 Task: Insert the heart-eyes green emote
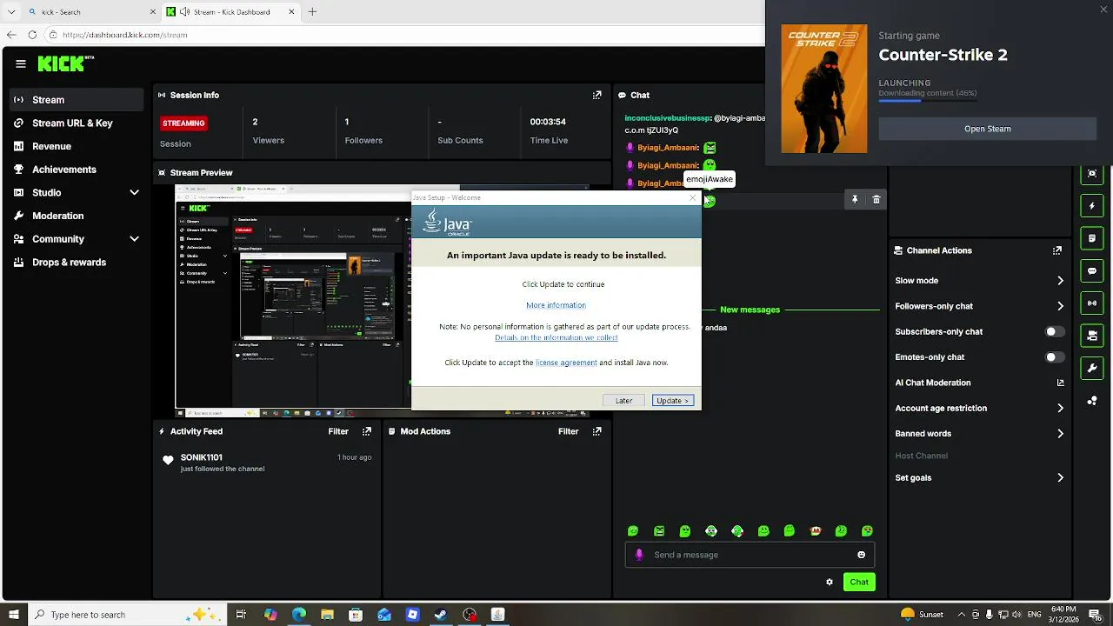(x=868, y=531)
